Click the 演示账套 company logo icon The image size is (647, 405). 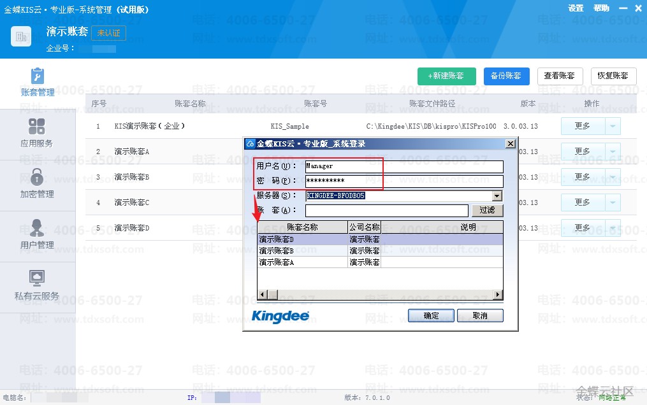coord(21,36)
